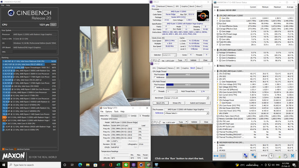Click HWiNFO expand columns arrows icon

[216, 156]
